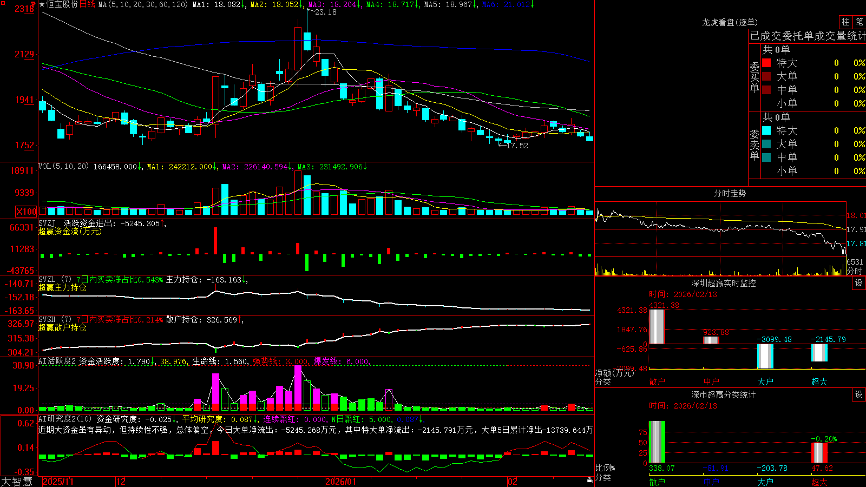This screenshot has height=487, width=866.
Task: Click the X100 volume multiplier box
Action: 26,212
